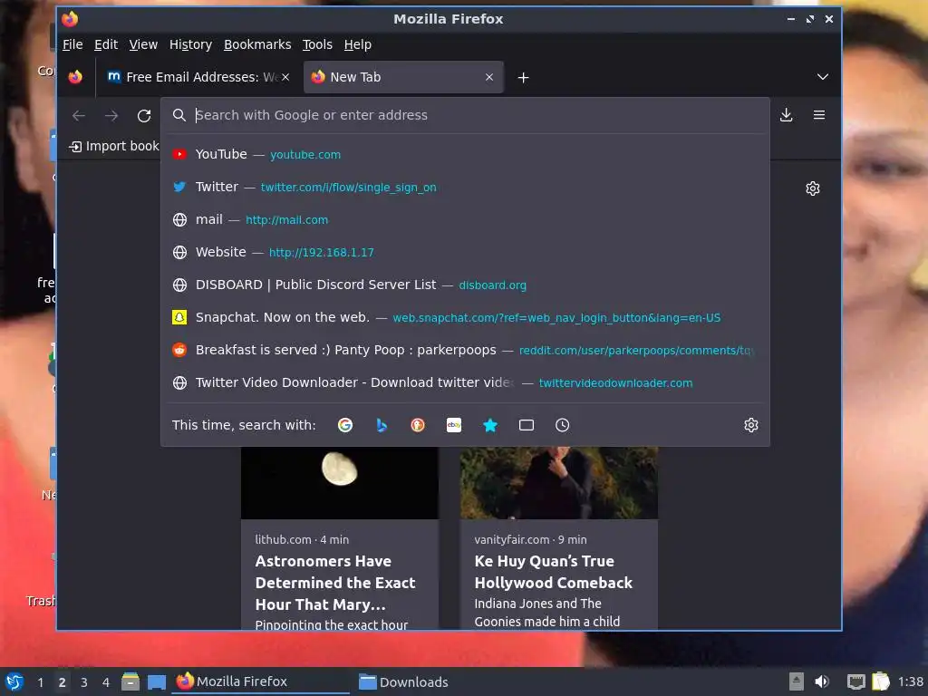Viewport: 928px width, 696px height.
Task: Click the removable media eject tray icon
Action: [797, 681]
